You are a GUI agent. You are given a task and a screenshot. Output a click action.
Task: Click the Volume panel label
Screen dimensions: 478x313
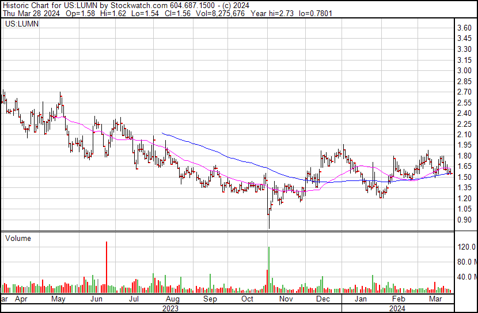(x=17, y=238)
